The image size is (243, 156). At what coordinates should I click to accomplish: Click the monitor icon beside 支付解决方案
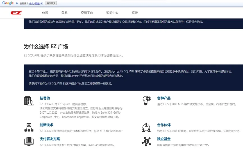[29, 141]
